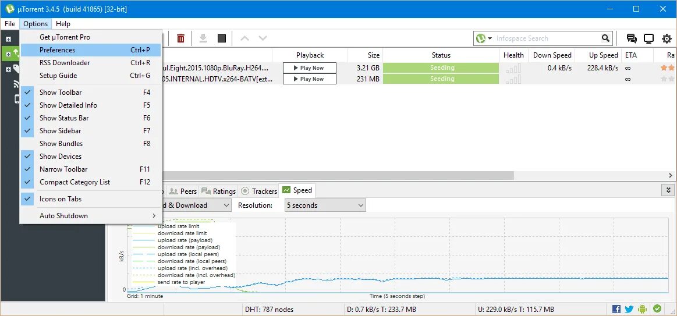Toggle Show Status Bar option
Viewport: 677px width, 316px height.
(91, 118)
